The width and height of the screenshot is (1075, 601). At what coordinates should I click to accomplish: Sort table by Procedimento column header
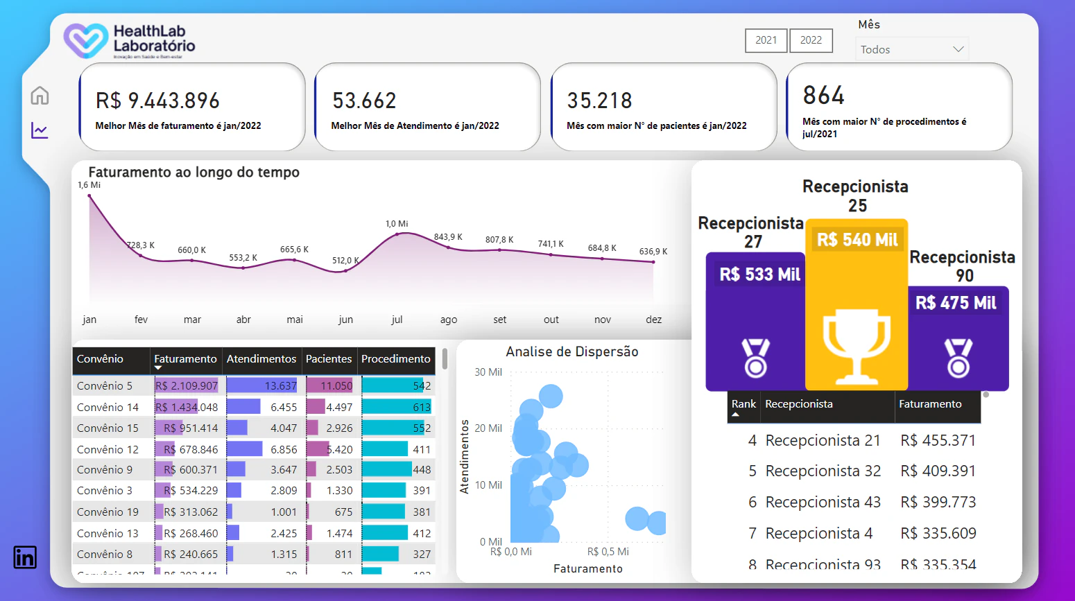pyautogui.click(x=396, y=359)
